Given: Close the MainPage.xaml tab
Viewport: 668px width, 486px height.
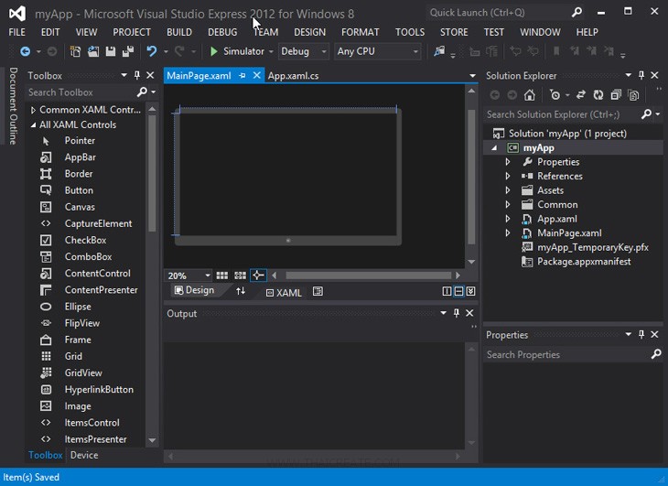Looking at the screenshot, I should click(x=257, y=75).
